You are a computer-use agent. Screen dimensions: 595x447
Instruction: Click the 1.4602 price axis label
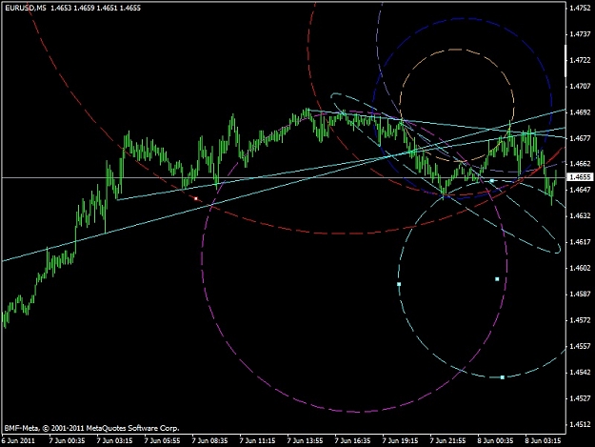[x=580, y=268]
